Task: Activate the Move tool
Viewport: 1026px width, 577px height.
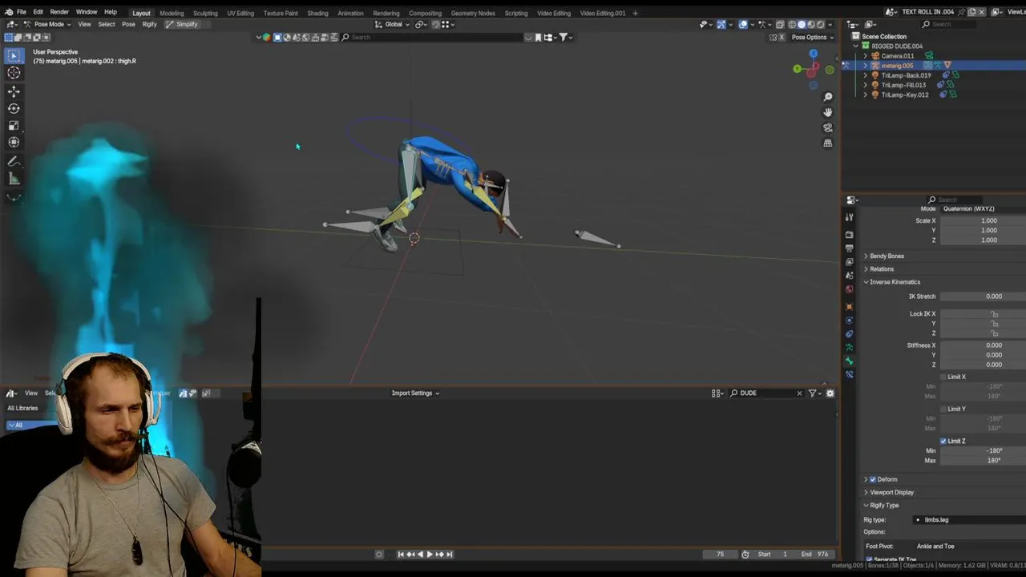Action: [14, 91]
